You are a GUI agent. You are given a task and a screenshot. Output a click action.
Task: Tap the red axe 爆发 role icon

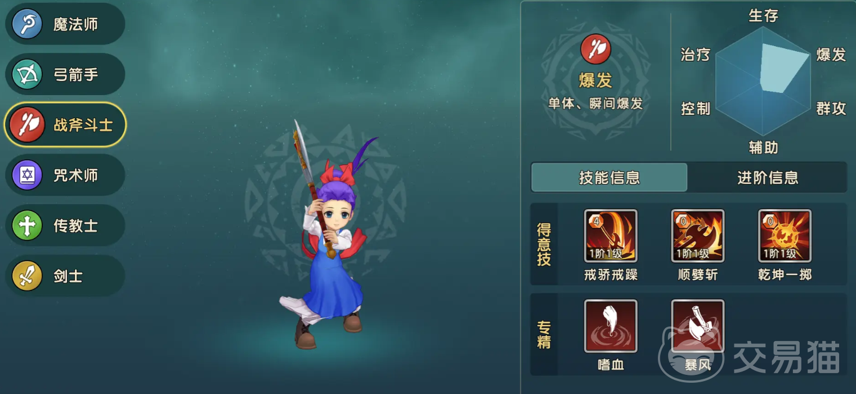click(595, 50)
